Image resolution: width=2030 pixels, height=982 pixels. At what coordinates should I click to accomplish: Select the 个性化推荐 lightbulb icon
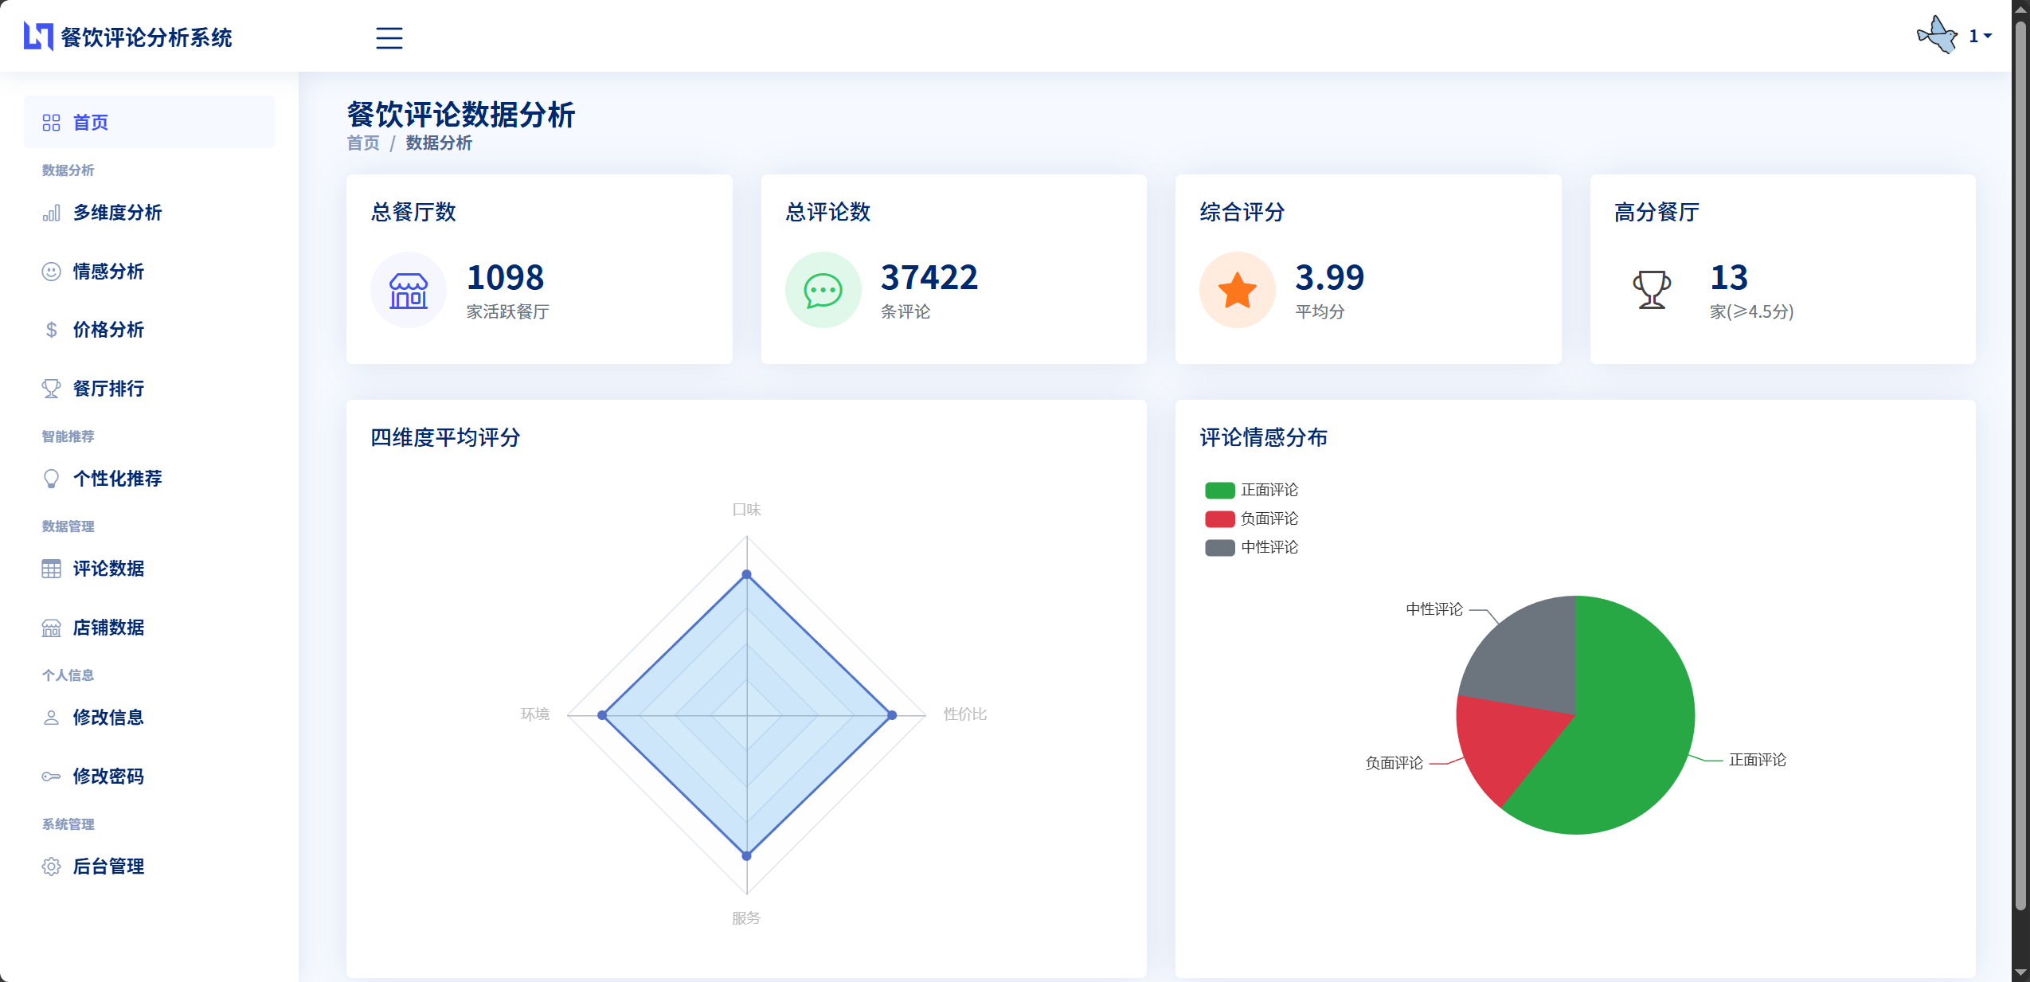[51, 479]
